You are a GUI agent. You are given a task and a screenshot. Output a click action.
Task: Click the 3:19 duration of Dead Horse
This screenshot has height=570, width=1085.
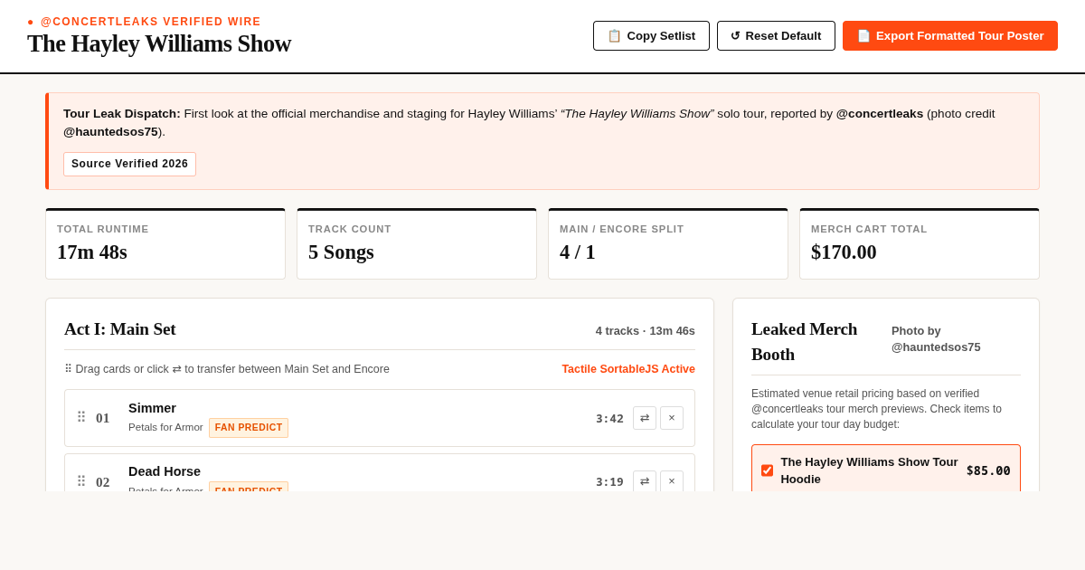pos(609,482)
